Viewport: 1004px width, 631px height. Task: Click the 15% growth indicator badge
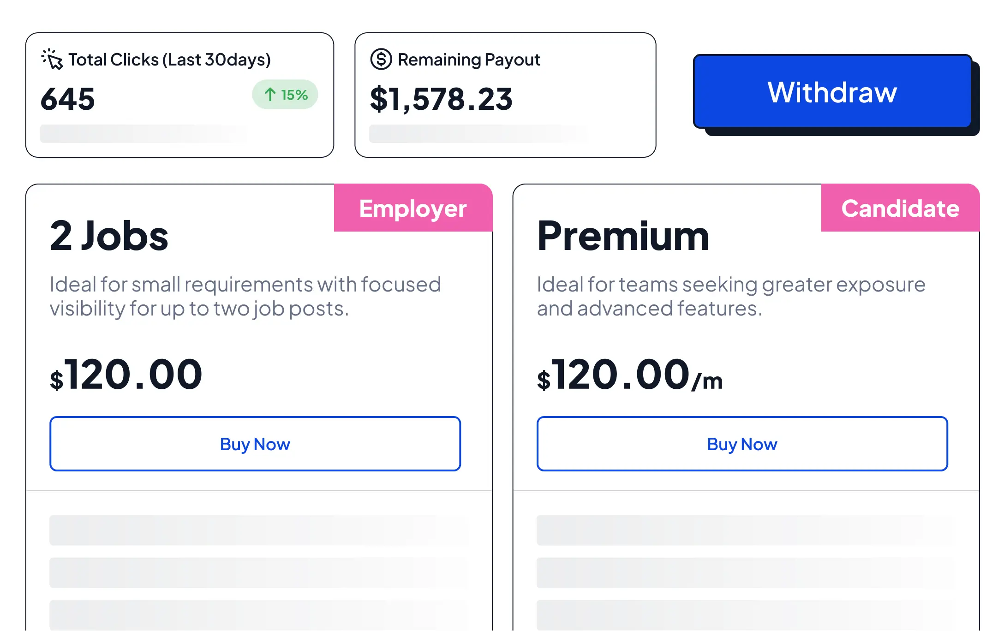click(x=285, y=94)
